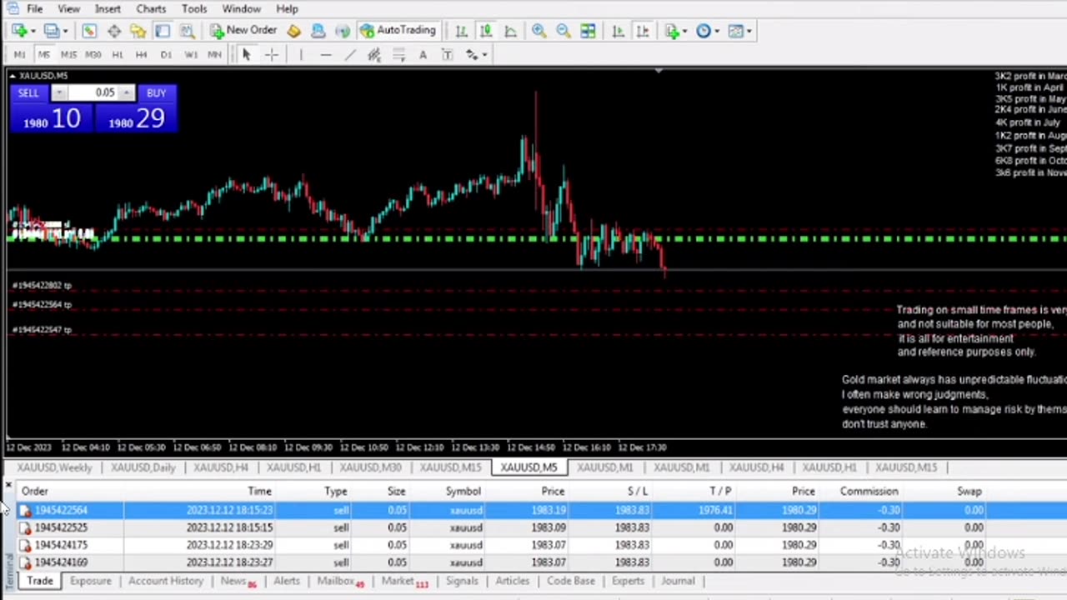Open the Tools menu
The width and height of the screenshot is (1067, 600).
click(194, 8)
